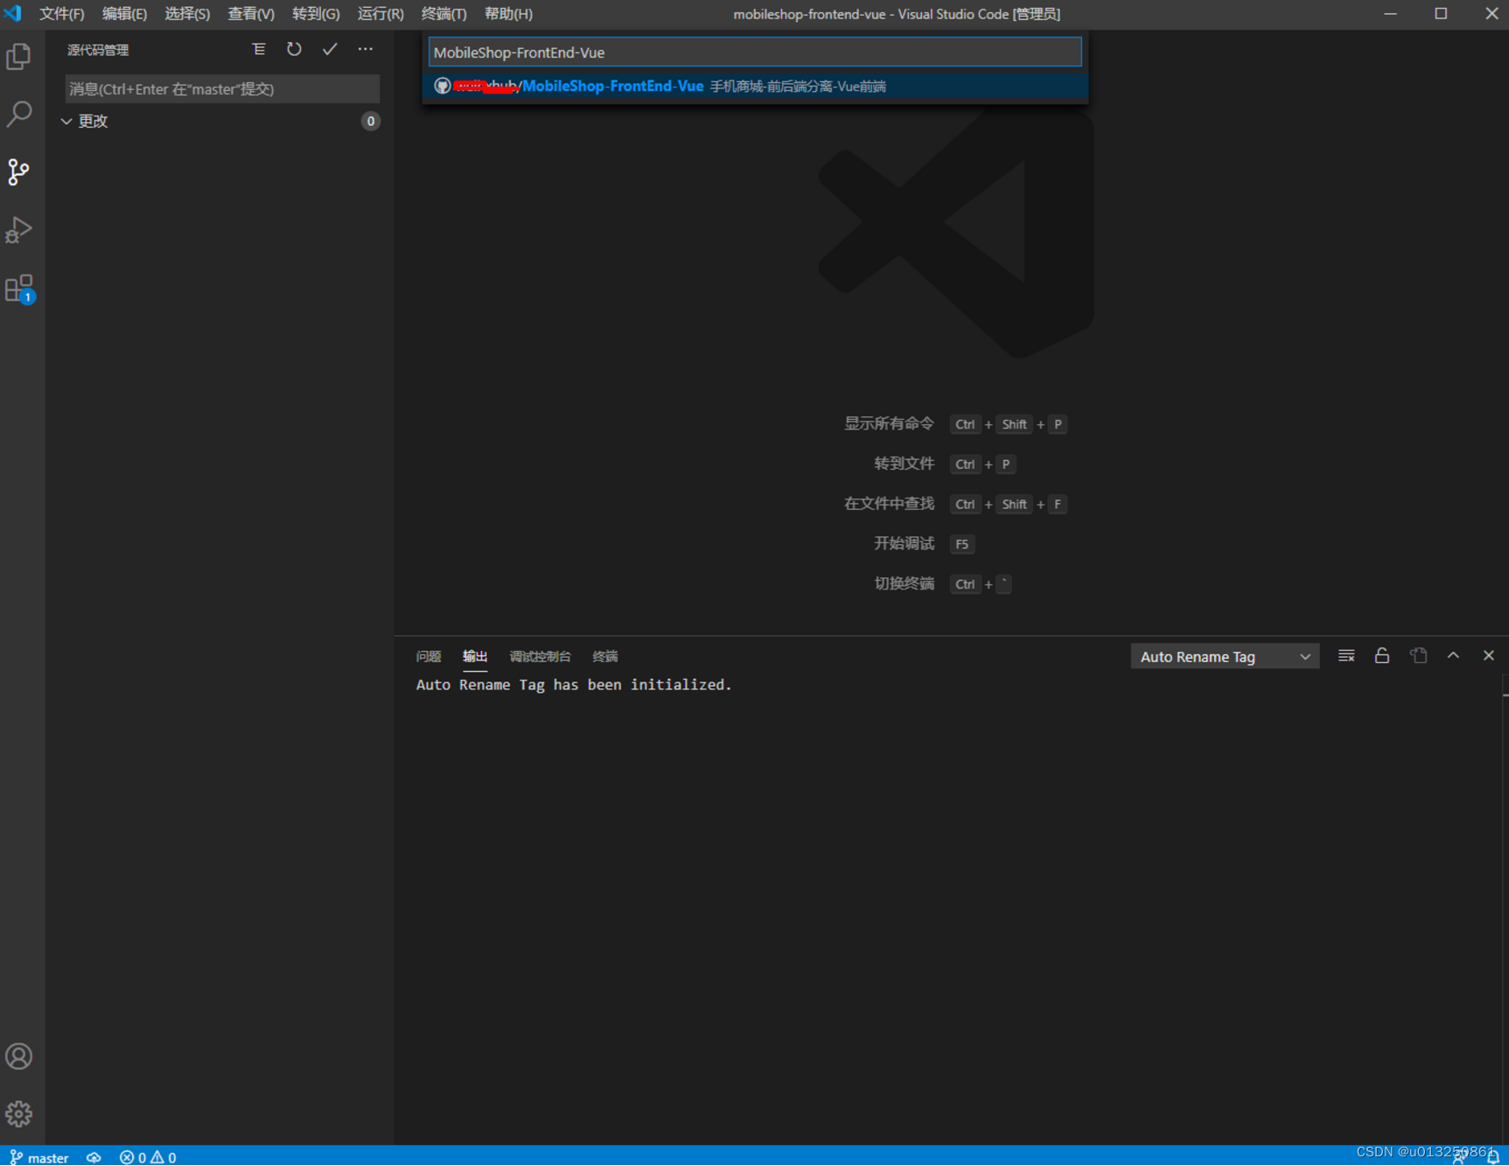Open the 编辑(E) menu
The image size is (1509, 1166).
[124, 14]
